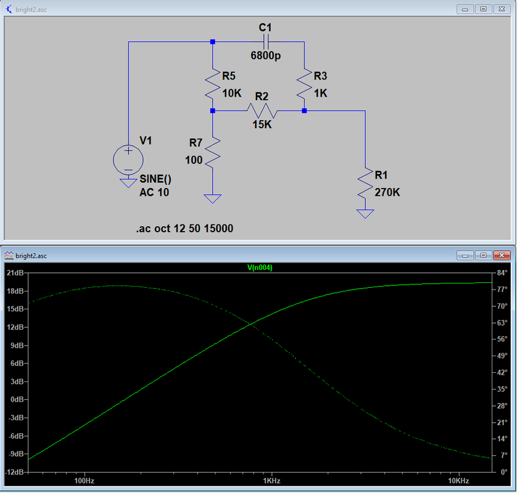
Task: Click the V(n004) trace label
Action: pos(260,267)
